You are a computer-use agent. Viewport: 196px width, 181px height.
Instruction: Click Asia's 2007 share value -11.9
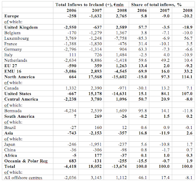[x=165, y=133]
